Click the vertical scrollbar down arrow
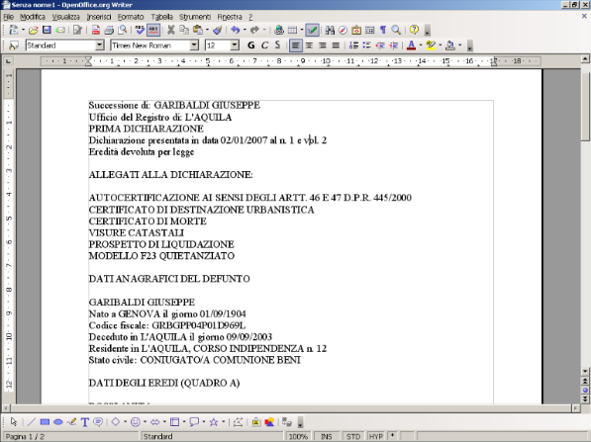Image resolution: width=591 pixels, height=442 pixels. pyautogui.click(x=585, y=372)
